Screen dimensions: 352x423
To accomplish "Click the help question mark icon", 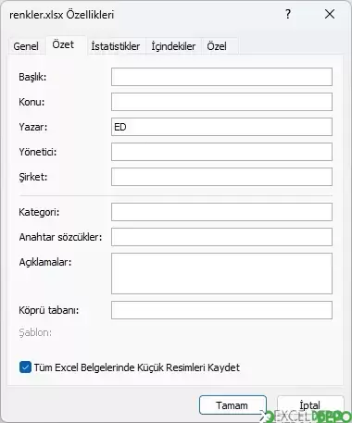I will click(x=288, y=14).
